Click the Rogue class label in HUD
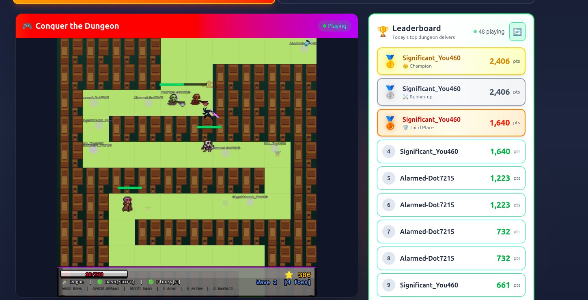 click(x=77, y=282)
